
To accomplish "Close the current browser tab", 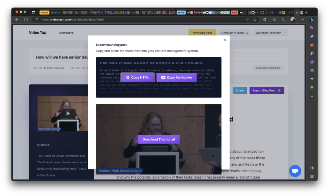I will (297, 13).
